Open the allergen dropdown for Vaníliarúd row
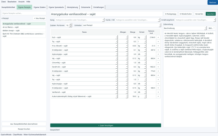 click(x=127, y=92)
